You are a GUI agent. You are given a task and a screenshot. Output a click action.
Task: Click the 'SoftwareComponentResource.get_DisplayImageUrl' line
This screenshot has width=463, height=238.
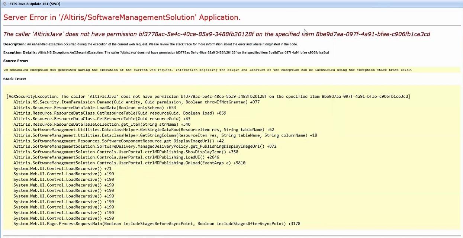[119, 141]
